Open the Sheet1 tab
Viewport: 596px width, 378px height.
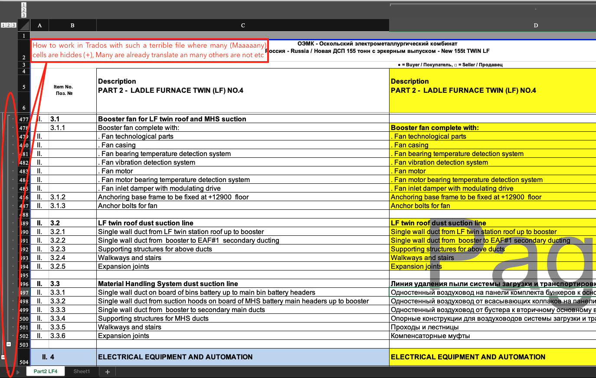pos(82,371)
